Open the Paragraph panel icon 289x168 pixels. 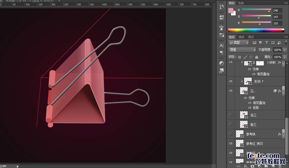221,53
